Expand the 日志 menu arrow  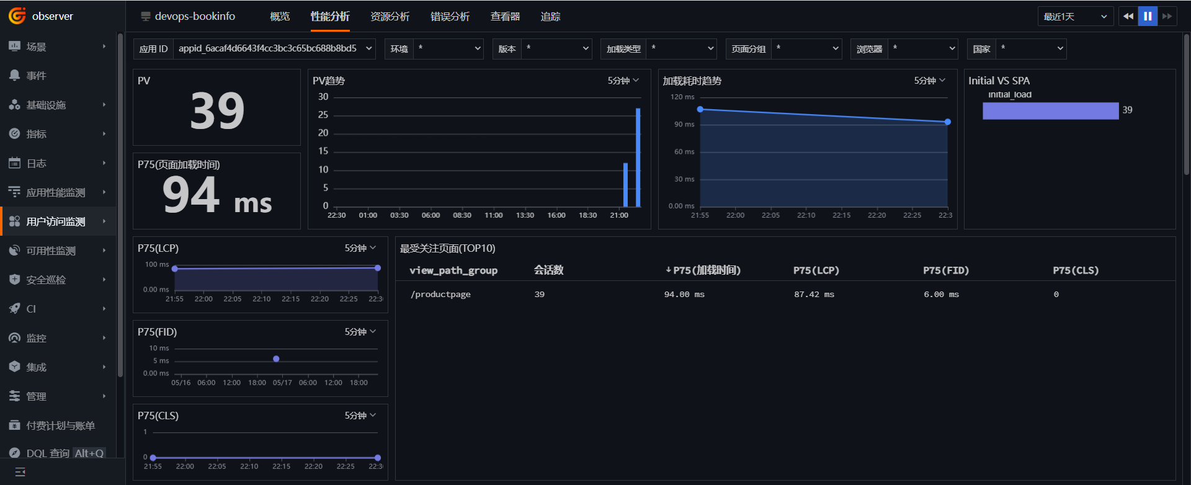pyautogui.click(x=104, y=163)
